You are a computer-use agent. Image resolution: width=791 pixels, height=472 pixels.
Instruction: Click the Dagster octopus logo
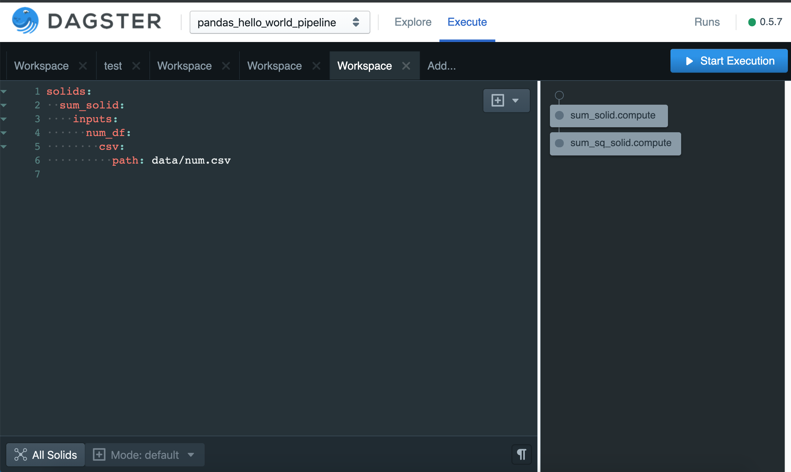pyautogui.click(x=25, y=21)
